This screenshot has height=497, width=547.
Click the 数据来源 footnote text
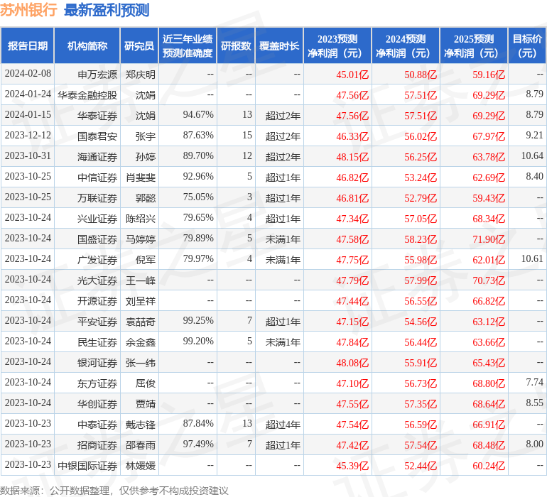(114, 490)
